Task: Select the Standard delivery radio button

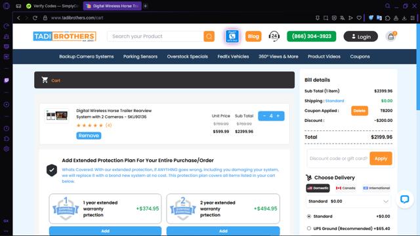Action: 309,216
